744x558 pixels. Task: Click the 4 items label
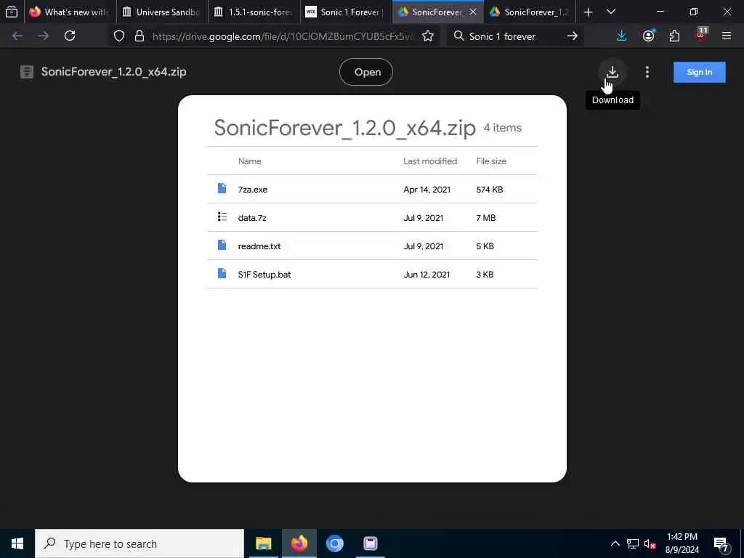click(x=503, y=128)
